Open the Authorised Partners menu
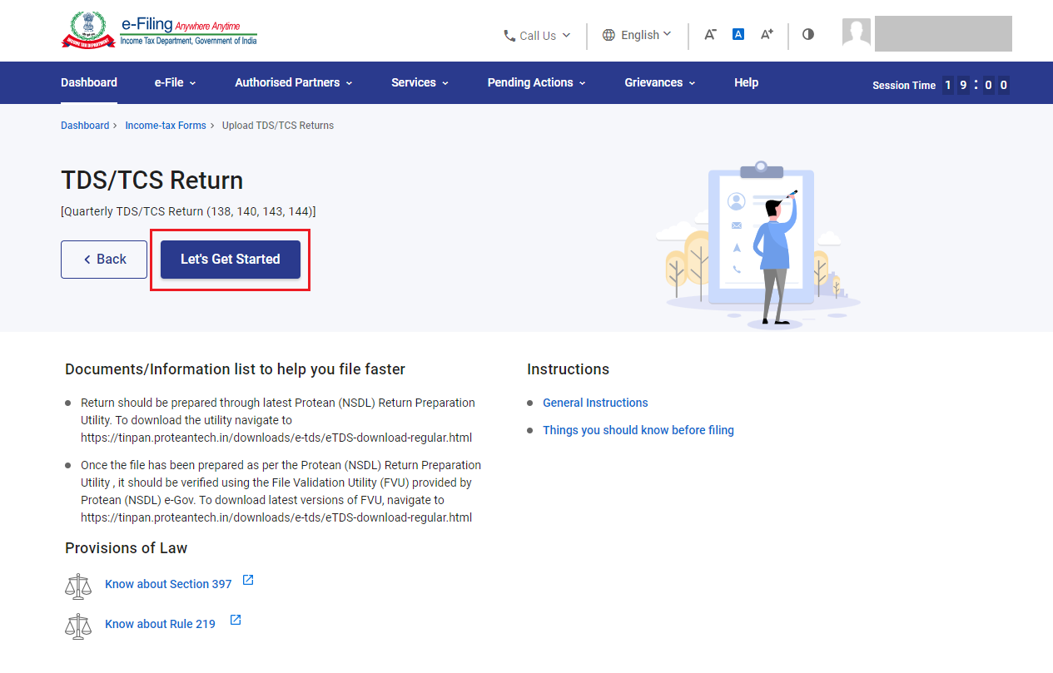Image resolution: width=1053 pixels, height=673 pixels. click(x=294, y=82)
